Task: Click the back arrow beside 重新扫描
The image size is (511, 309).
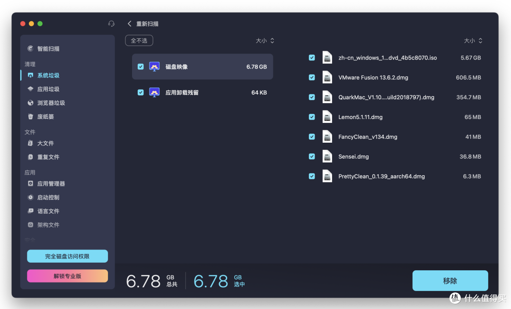Action: tap(129, 24)
